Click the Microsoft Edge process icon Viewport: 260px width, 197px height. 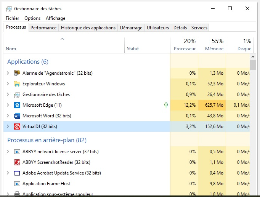click(17, 105)
